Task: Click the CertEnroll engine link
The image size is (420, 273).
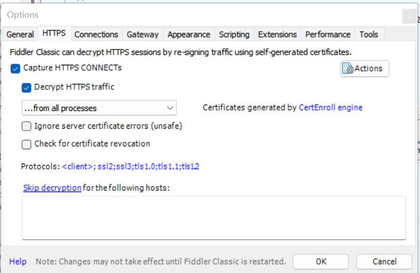Action: point(330,108)
